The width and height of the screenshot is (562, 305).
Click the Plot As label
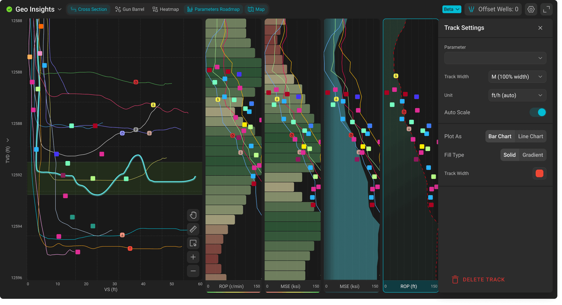click(x=453, y=136)
